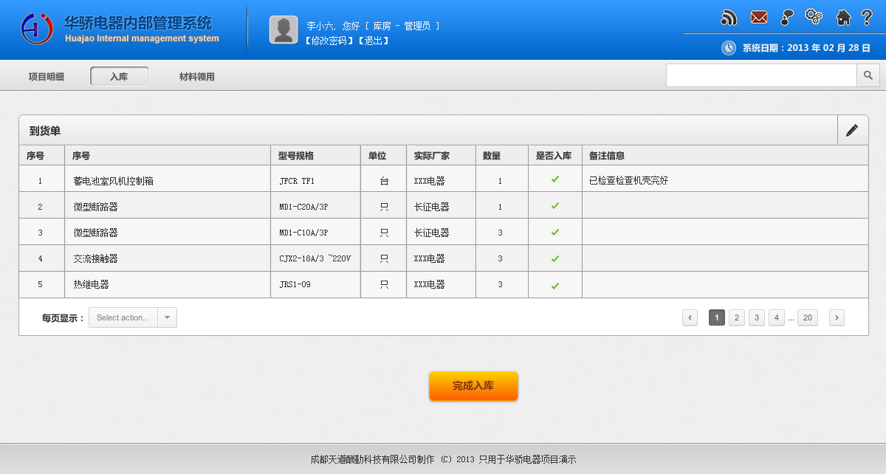Click the 完成入库 button
886x474 pixels.
point(473,386)
